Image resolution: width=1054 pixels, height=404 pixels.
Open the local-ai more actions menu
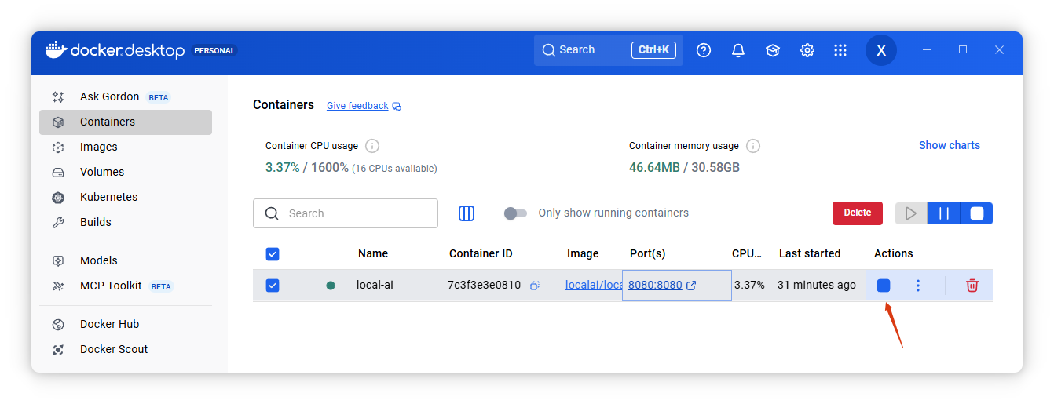tap(918, 286)
